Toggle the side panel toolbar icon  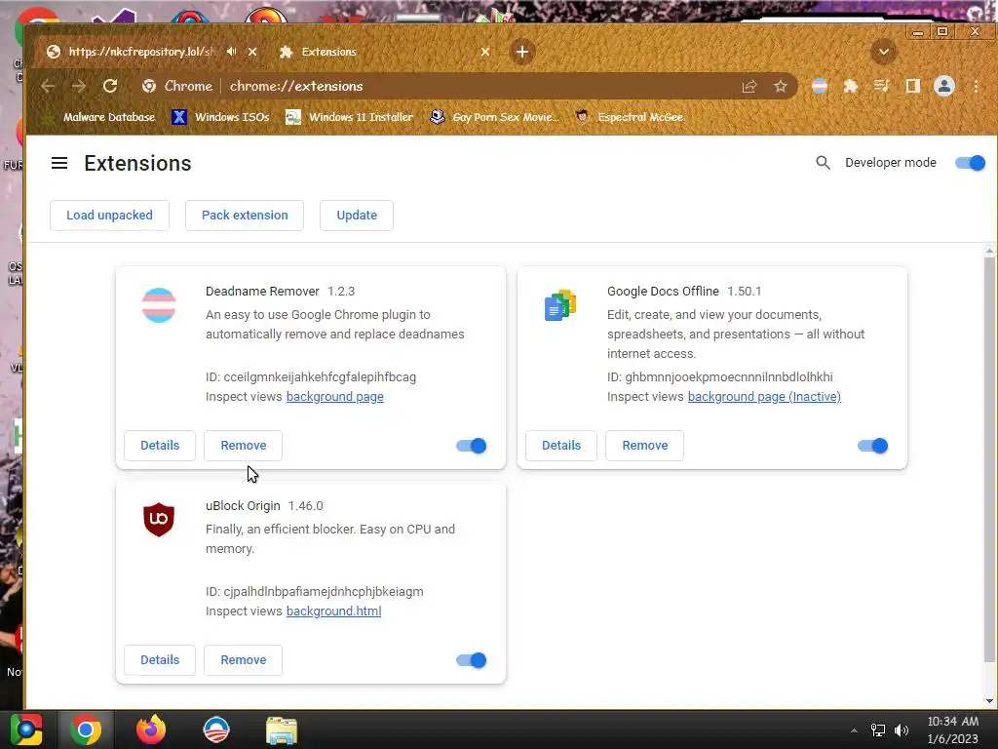pyautogui.click(x=912, y=86)
